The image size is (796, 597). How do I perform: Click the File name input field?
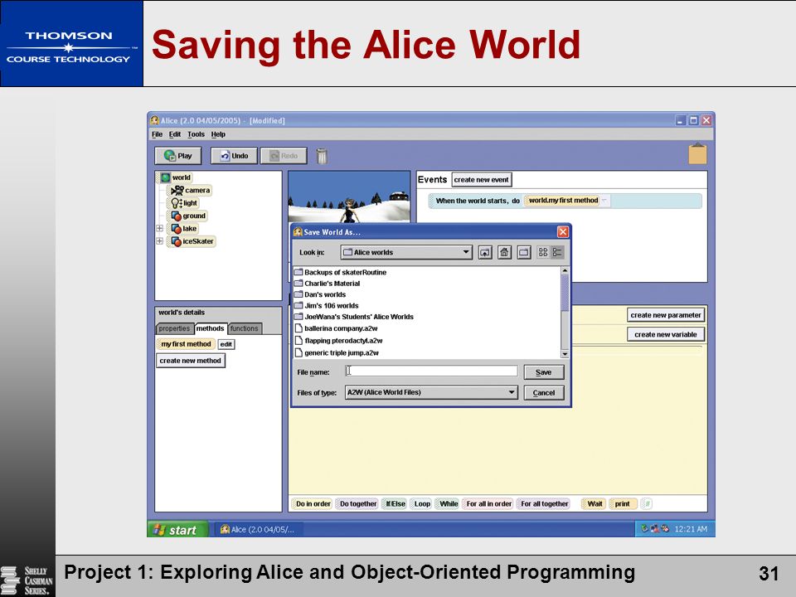pos(431,371)
